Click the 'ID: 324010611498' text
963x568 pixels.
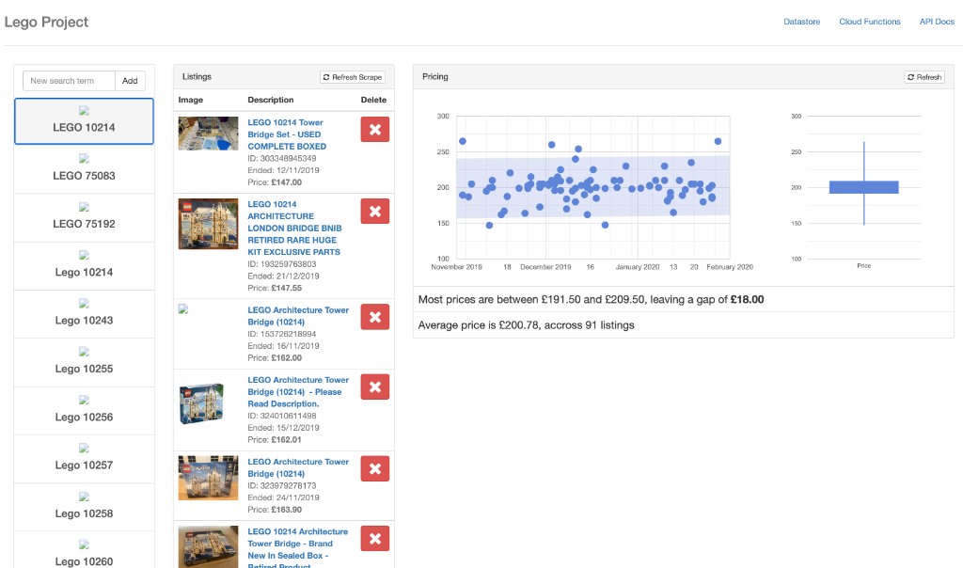point(282,416)
